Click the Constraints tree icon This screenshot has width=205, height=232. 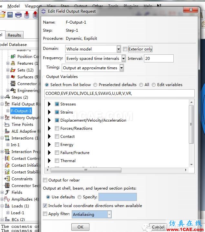tap(7, 179)
